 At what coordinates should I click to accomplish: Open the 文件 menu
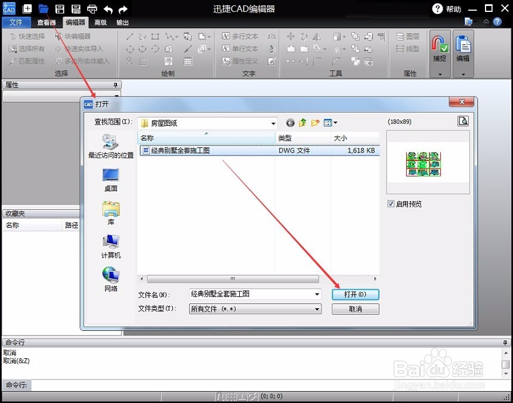coord(16,22)
